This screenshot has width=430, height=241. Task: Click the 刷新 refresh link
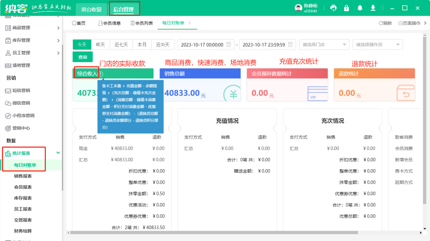(385, 23)
